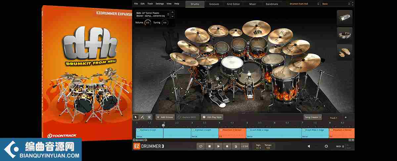Select the Crash Ride 2 Edge block at bar 5

pos(274,133)
